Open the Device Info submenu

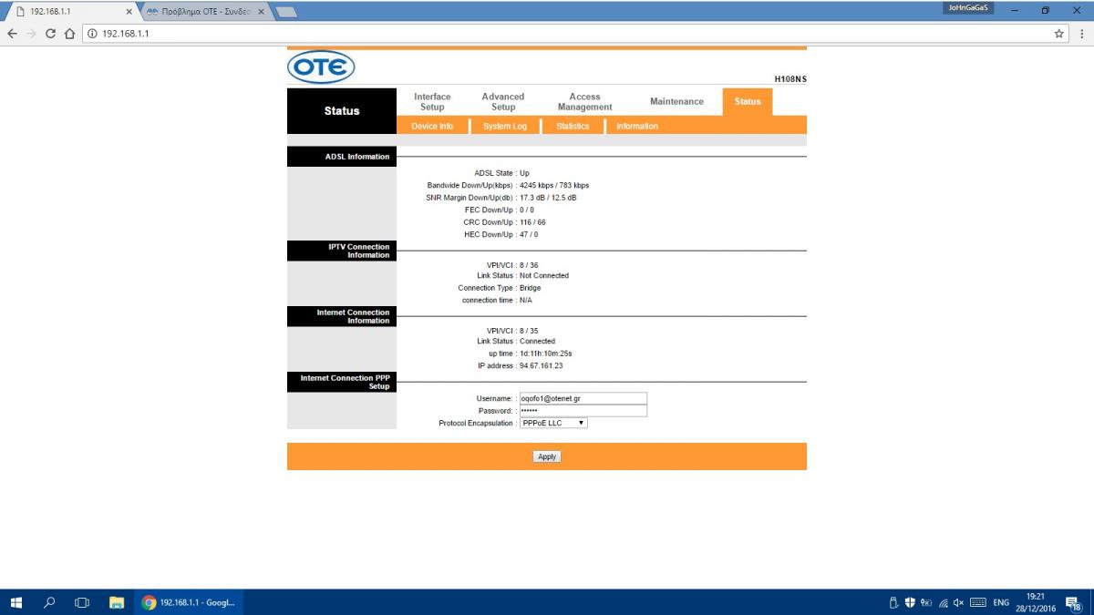(432, 126)
